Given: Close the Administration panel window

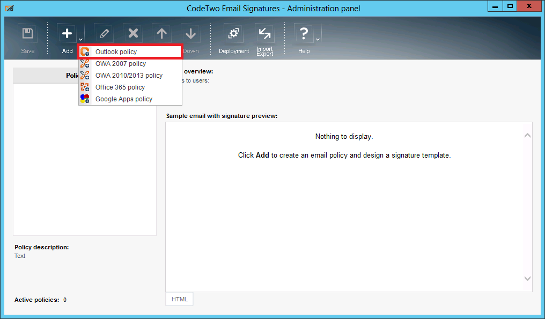Looking at the screenshot, I should click(529, 6).
